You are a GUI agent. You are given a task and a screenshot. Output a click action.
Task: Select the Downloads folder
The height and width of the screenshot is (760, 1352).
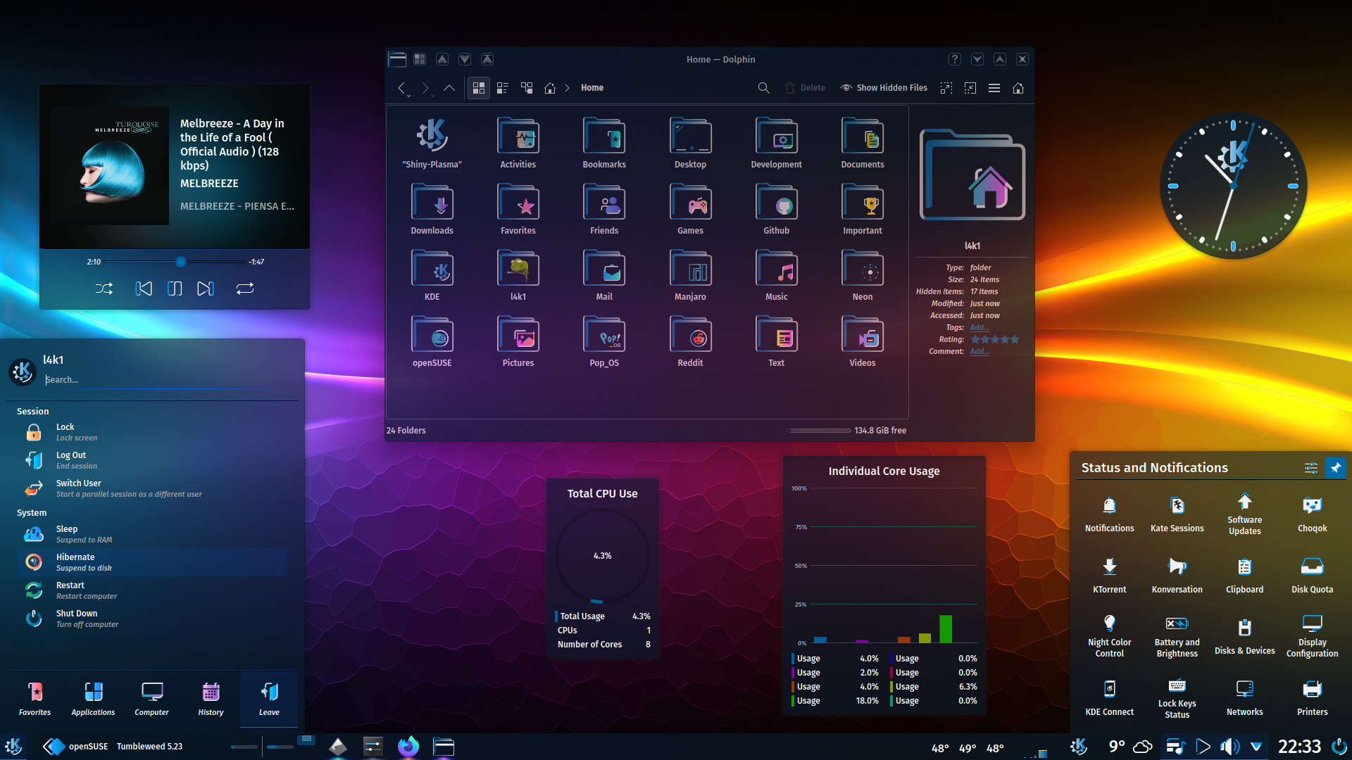click(432, 209)
